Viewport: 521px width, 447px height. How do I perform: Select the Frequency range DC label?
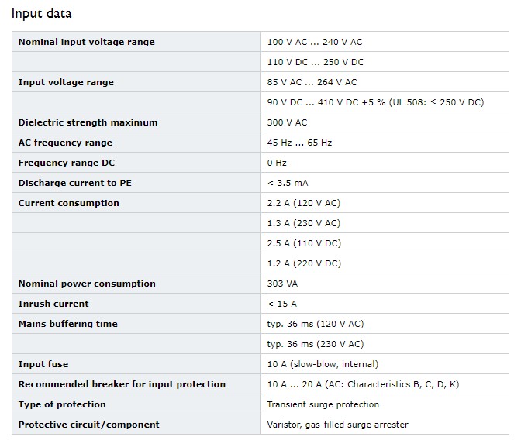67,163
